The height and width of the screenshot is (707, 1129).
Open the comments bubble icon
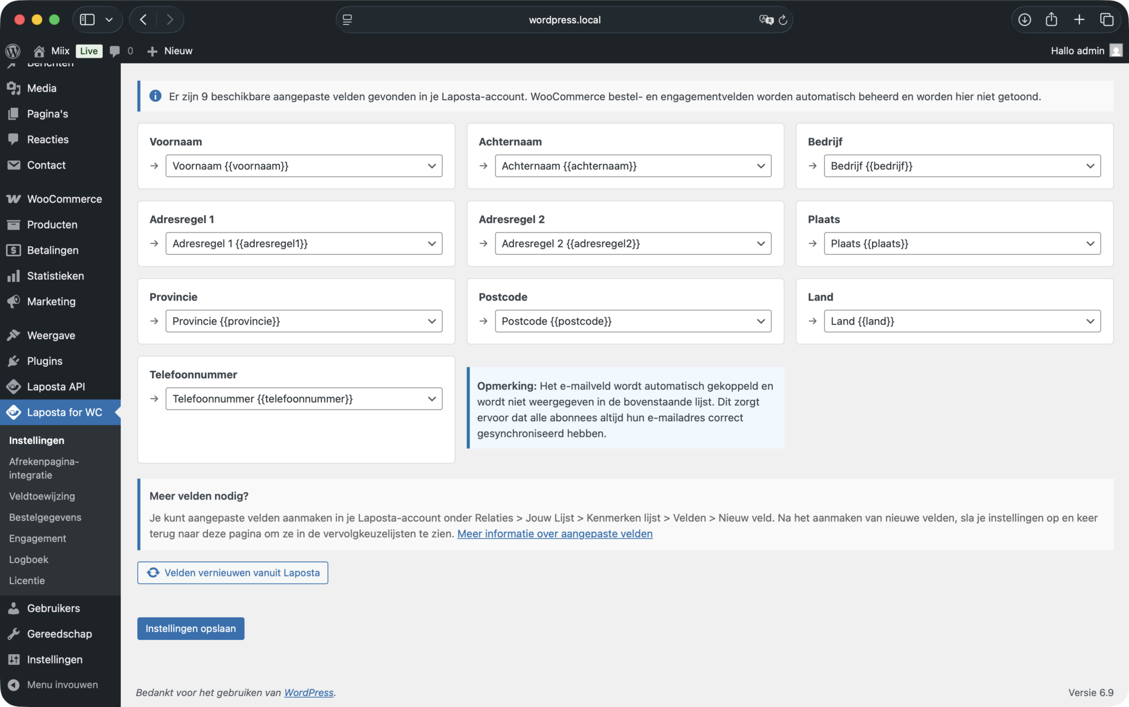click(115, 51)
